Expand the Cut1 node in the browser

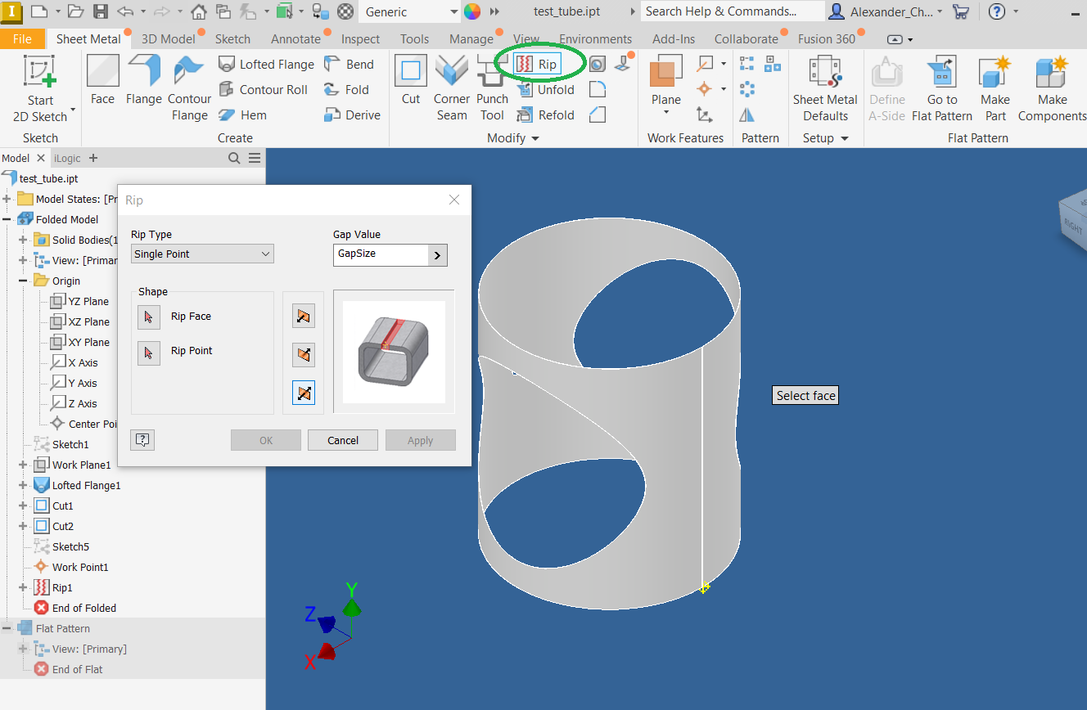24,505
